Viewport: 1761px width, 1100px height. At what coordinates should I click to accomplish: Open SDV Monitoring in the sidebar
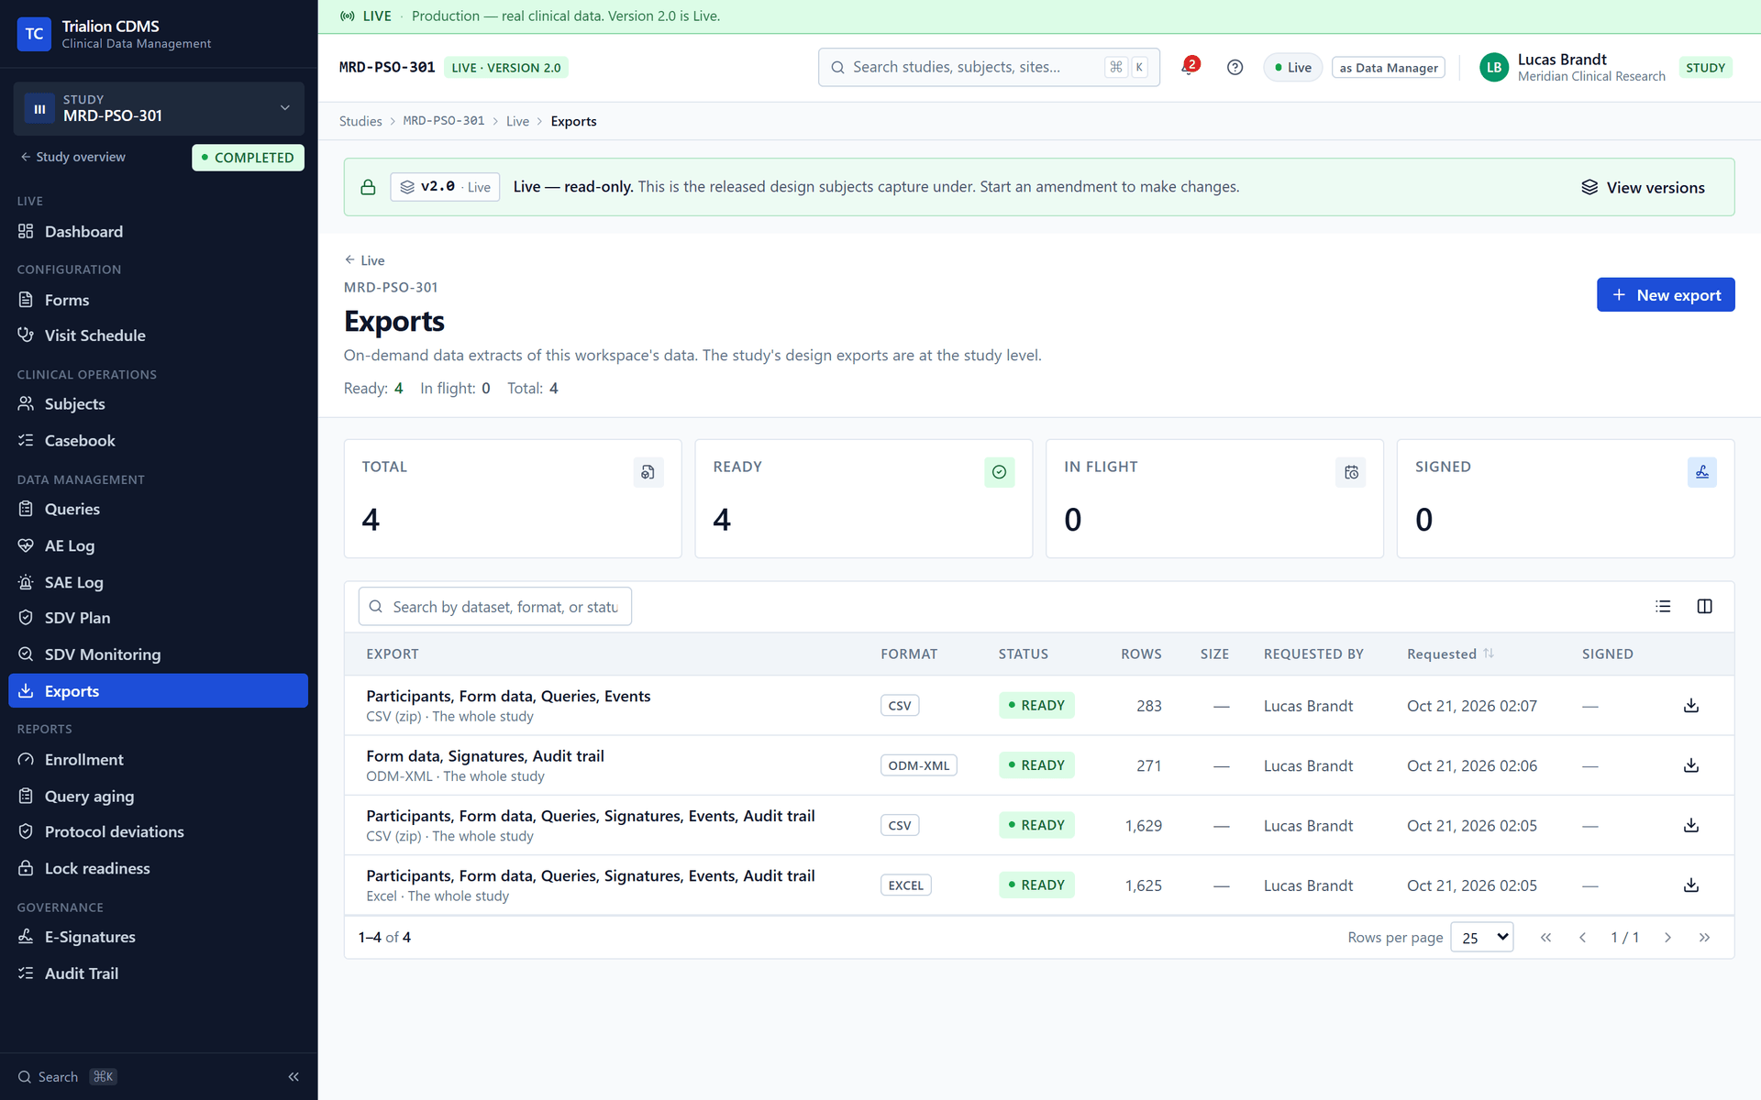tap(158, 654)
